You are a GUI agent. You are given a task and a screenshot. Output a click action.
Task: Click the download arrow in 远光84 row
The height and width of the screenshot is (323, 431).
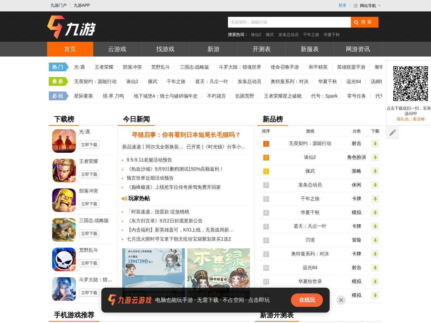pyautogui.click(x=375, y=268)
